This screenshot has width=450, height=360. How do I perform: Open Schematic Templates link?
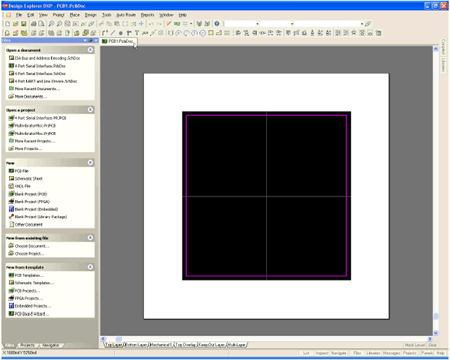34,283
